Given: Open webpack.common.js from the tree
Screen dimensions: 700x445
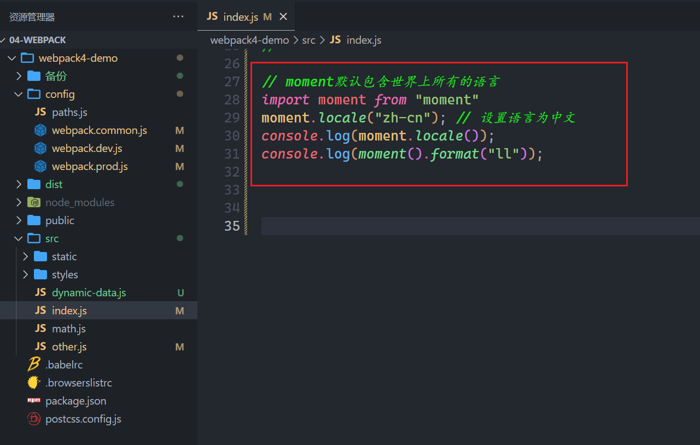Looking at the screenshot, I should 100,130.
